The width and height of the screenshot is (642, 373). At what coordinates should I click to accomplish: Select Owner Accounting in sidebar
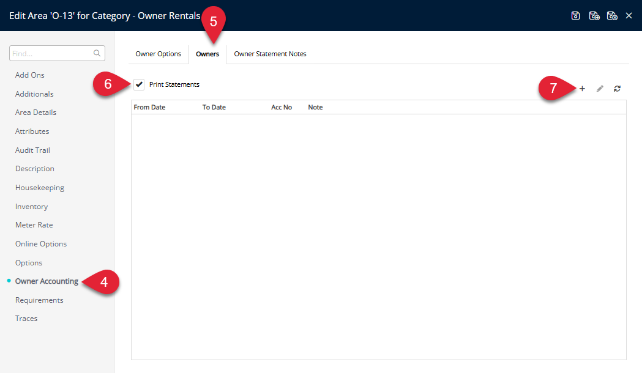pyautogui.click(x=47, y=281)
